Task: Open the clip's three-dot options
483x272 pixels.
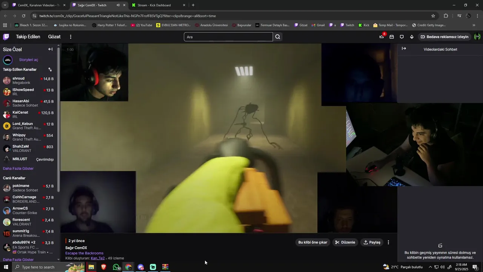Action: coord(388,243)
